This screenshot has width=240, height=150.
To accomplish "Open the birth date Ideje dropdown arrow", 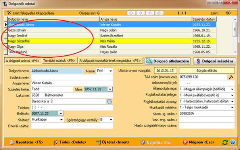I will 110,89.
